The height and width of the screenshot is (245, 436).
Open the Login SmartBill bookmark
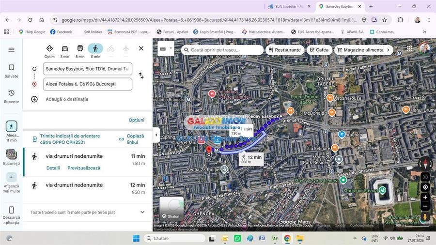tap(215, 32)
